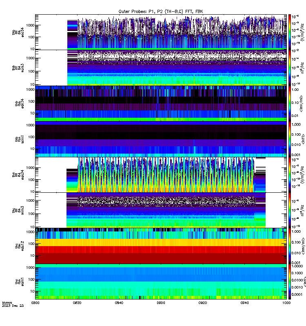
Task: Click inside the thc fff eac34 spectrogram panel
Action: (x=161, y=175)
